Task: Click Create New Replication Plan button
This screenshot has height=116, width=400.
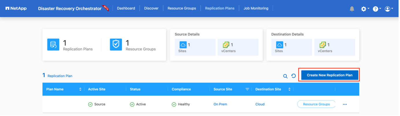Action: click(329, 75)
